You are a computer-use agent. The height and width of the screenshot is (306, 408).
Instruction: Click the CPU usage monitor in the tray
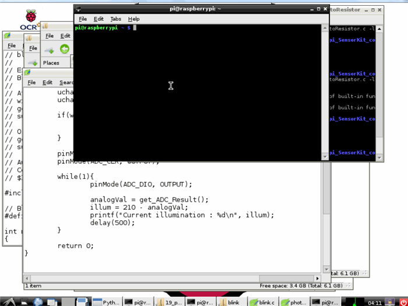(x=354, y=302)
